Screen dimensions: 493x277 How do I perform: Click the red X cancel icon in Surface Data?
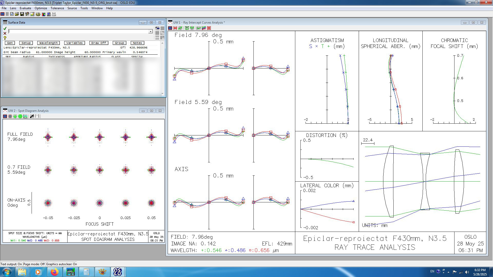tap(5, 33)
